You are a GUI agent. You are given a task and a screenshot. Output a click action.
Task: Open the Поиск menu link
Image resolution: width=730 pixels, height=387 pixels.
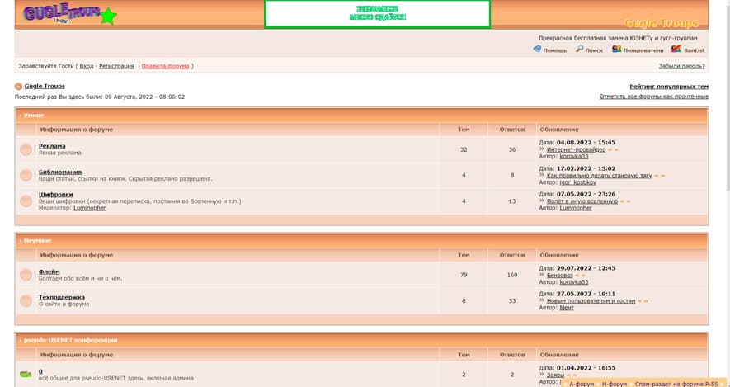pyautogui.click(x=594, y=50)
